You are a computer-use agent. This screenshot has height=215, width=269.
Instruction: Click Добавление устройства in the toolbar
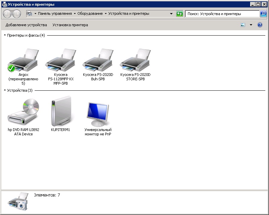tap(26, 25)
